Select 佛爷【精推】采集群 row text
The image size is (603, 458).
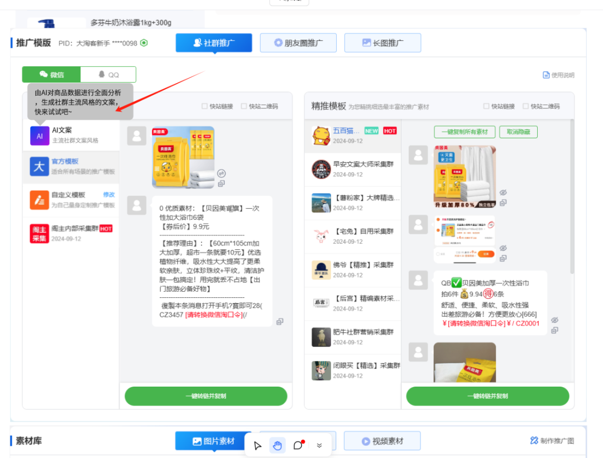pos(363,265)
